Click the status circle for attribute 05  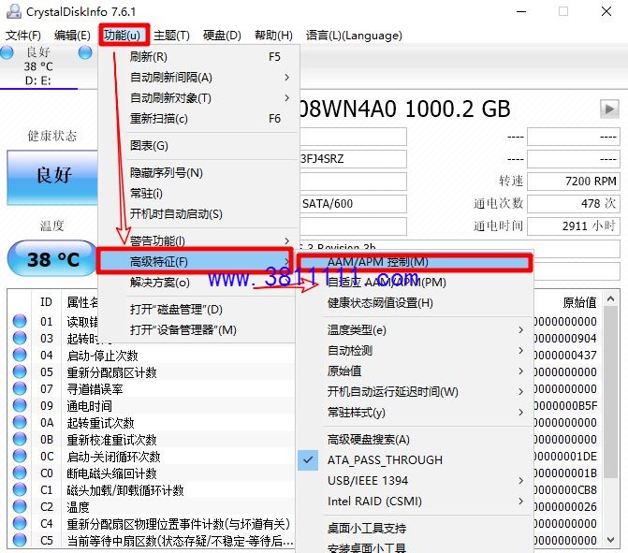pos(20,371)
